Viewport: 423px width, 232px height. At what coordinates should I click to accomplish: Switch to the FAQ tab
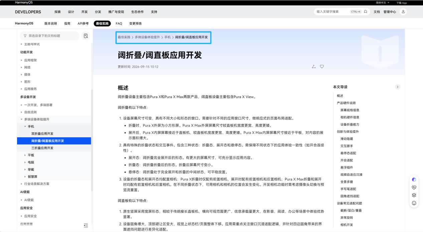pyautogui.click(x=119, y=24)
